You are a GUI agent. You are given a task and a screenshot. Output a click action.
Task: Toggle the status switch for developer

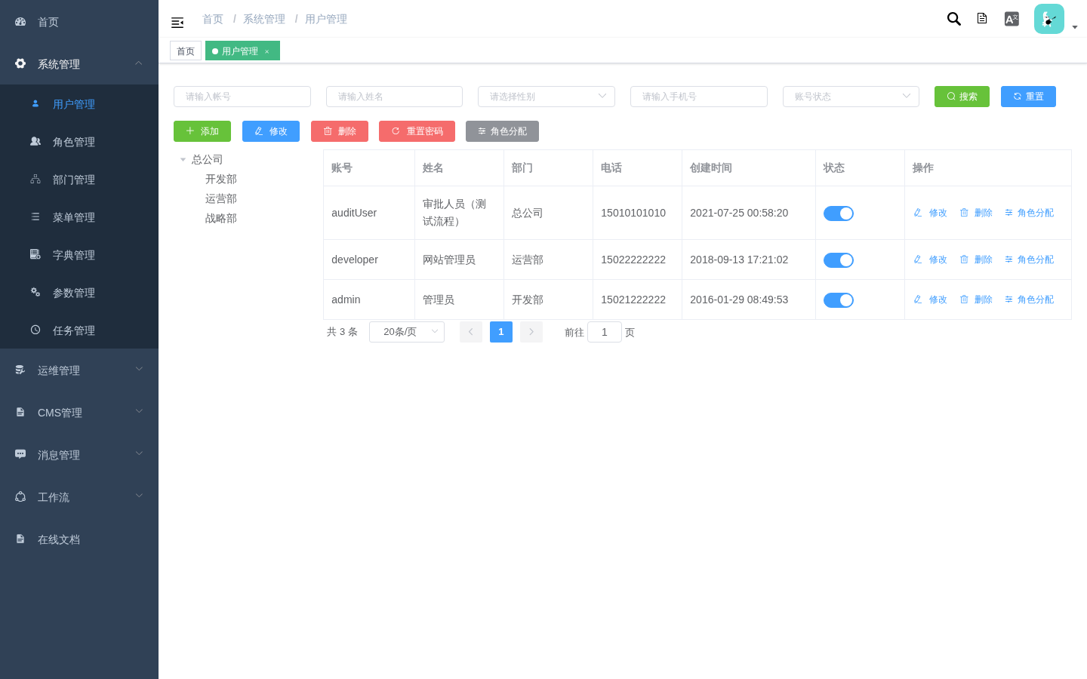pos(839,260)
